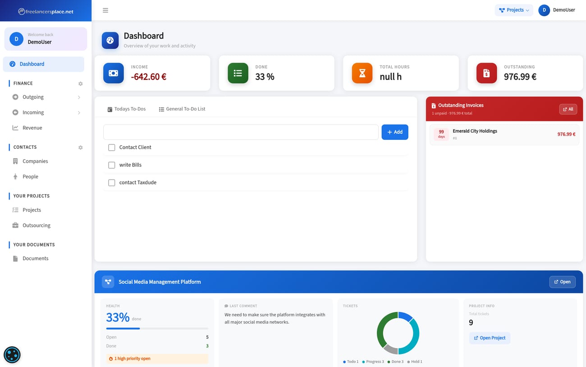Click the new to-do text input
This screenshot has height=367, width=586.
(x=241, y=132)
